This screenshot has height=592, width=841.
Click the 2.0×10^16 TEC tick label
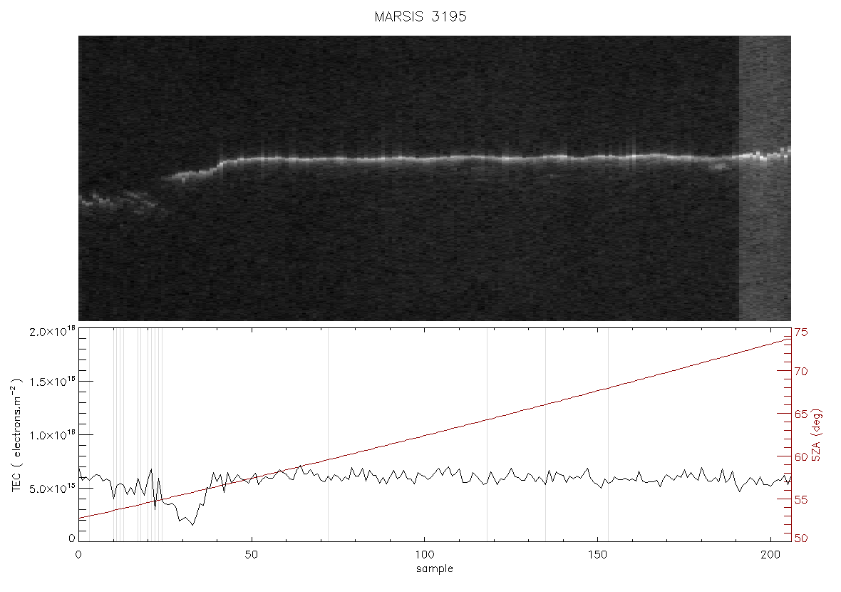(x=52, y=331)
